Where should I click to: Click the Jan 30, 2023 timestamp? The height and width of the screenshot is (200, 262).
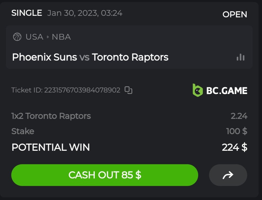[85, 13]
